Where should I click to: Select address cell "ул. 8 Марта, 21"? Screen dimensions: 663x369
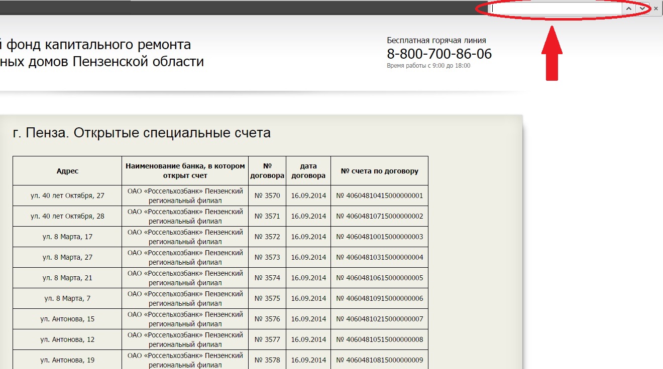tap(67, 278)
